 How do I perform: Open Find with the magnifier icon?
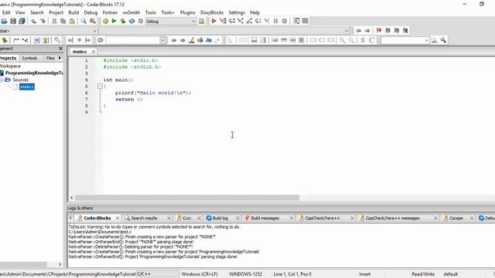pyautogui.click(x=84, y=21)
